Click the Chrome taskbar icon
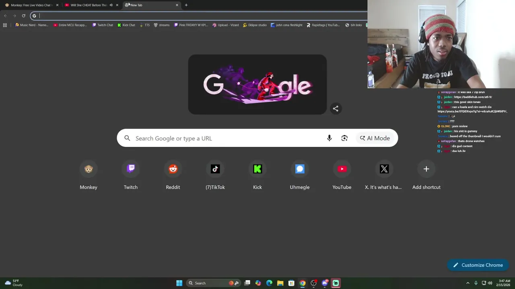Viewport: 515px width, 289px height. (x=303, y=283)
